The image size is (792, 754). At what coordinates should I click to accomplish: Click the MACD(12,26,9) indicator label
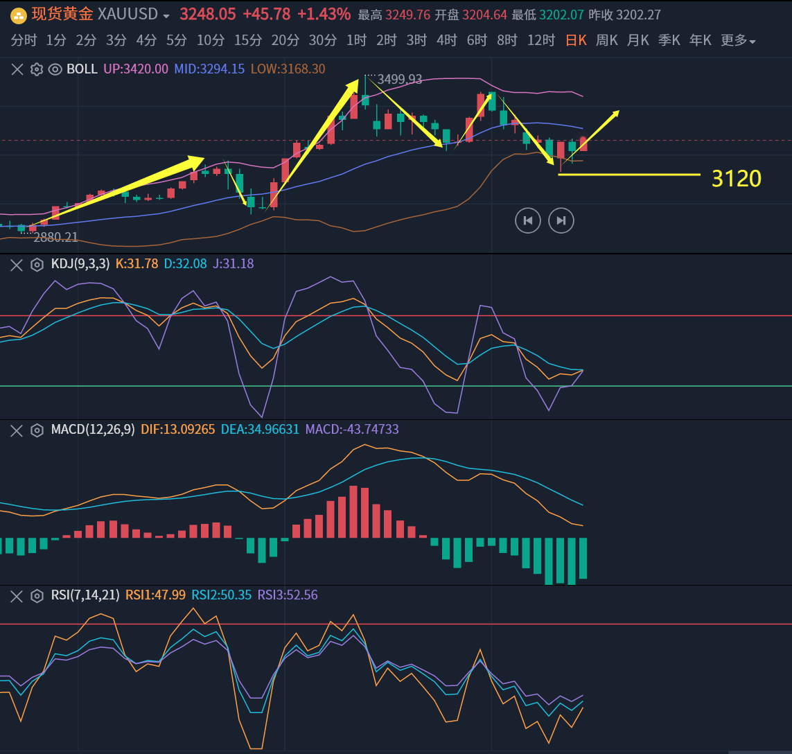tap(93, 430)
